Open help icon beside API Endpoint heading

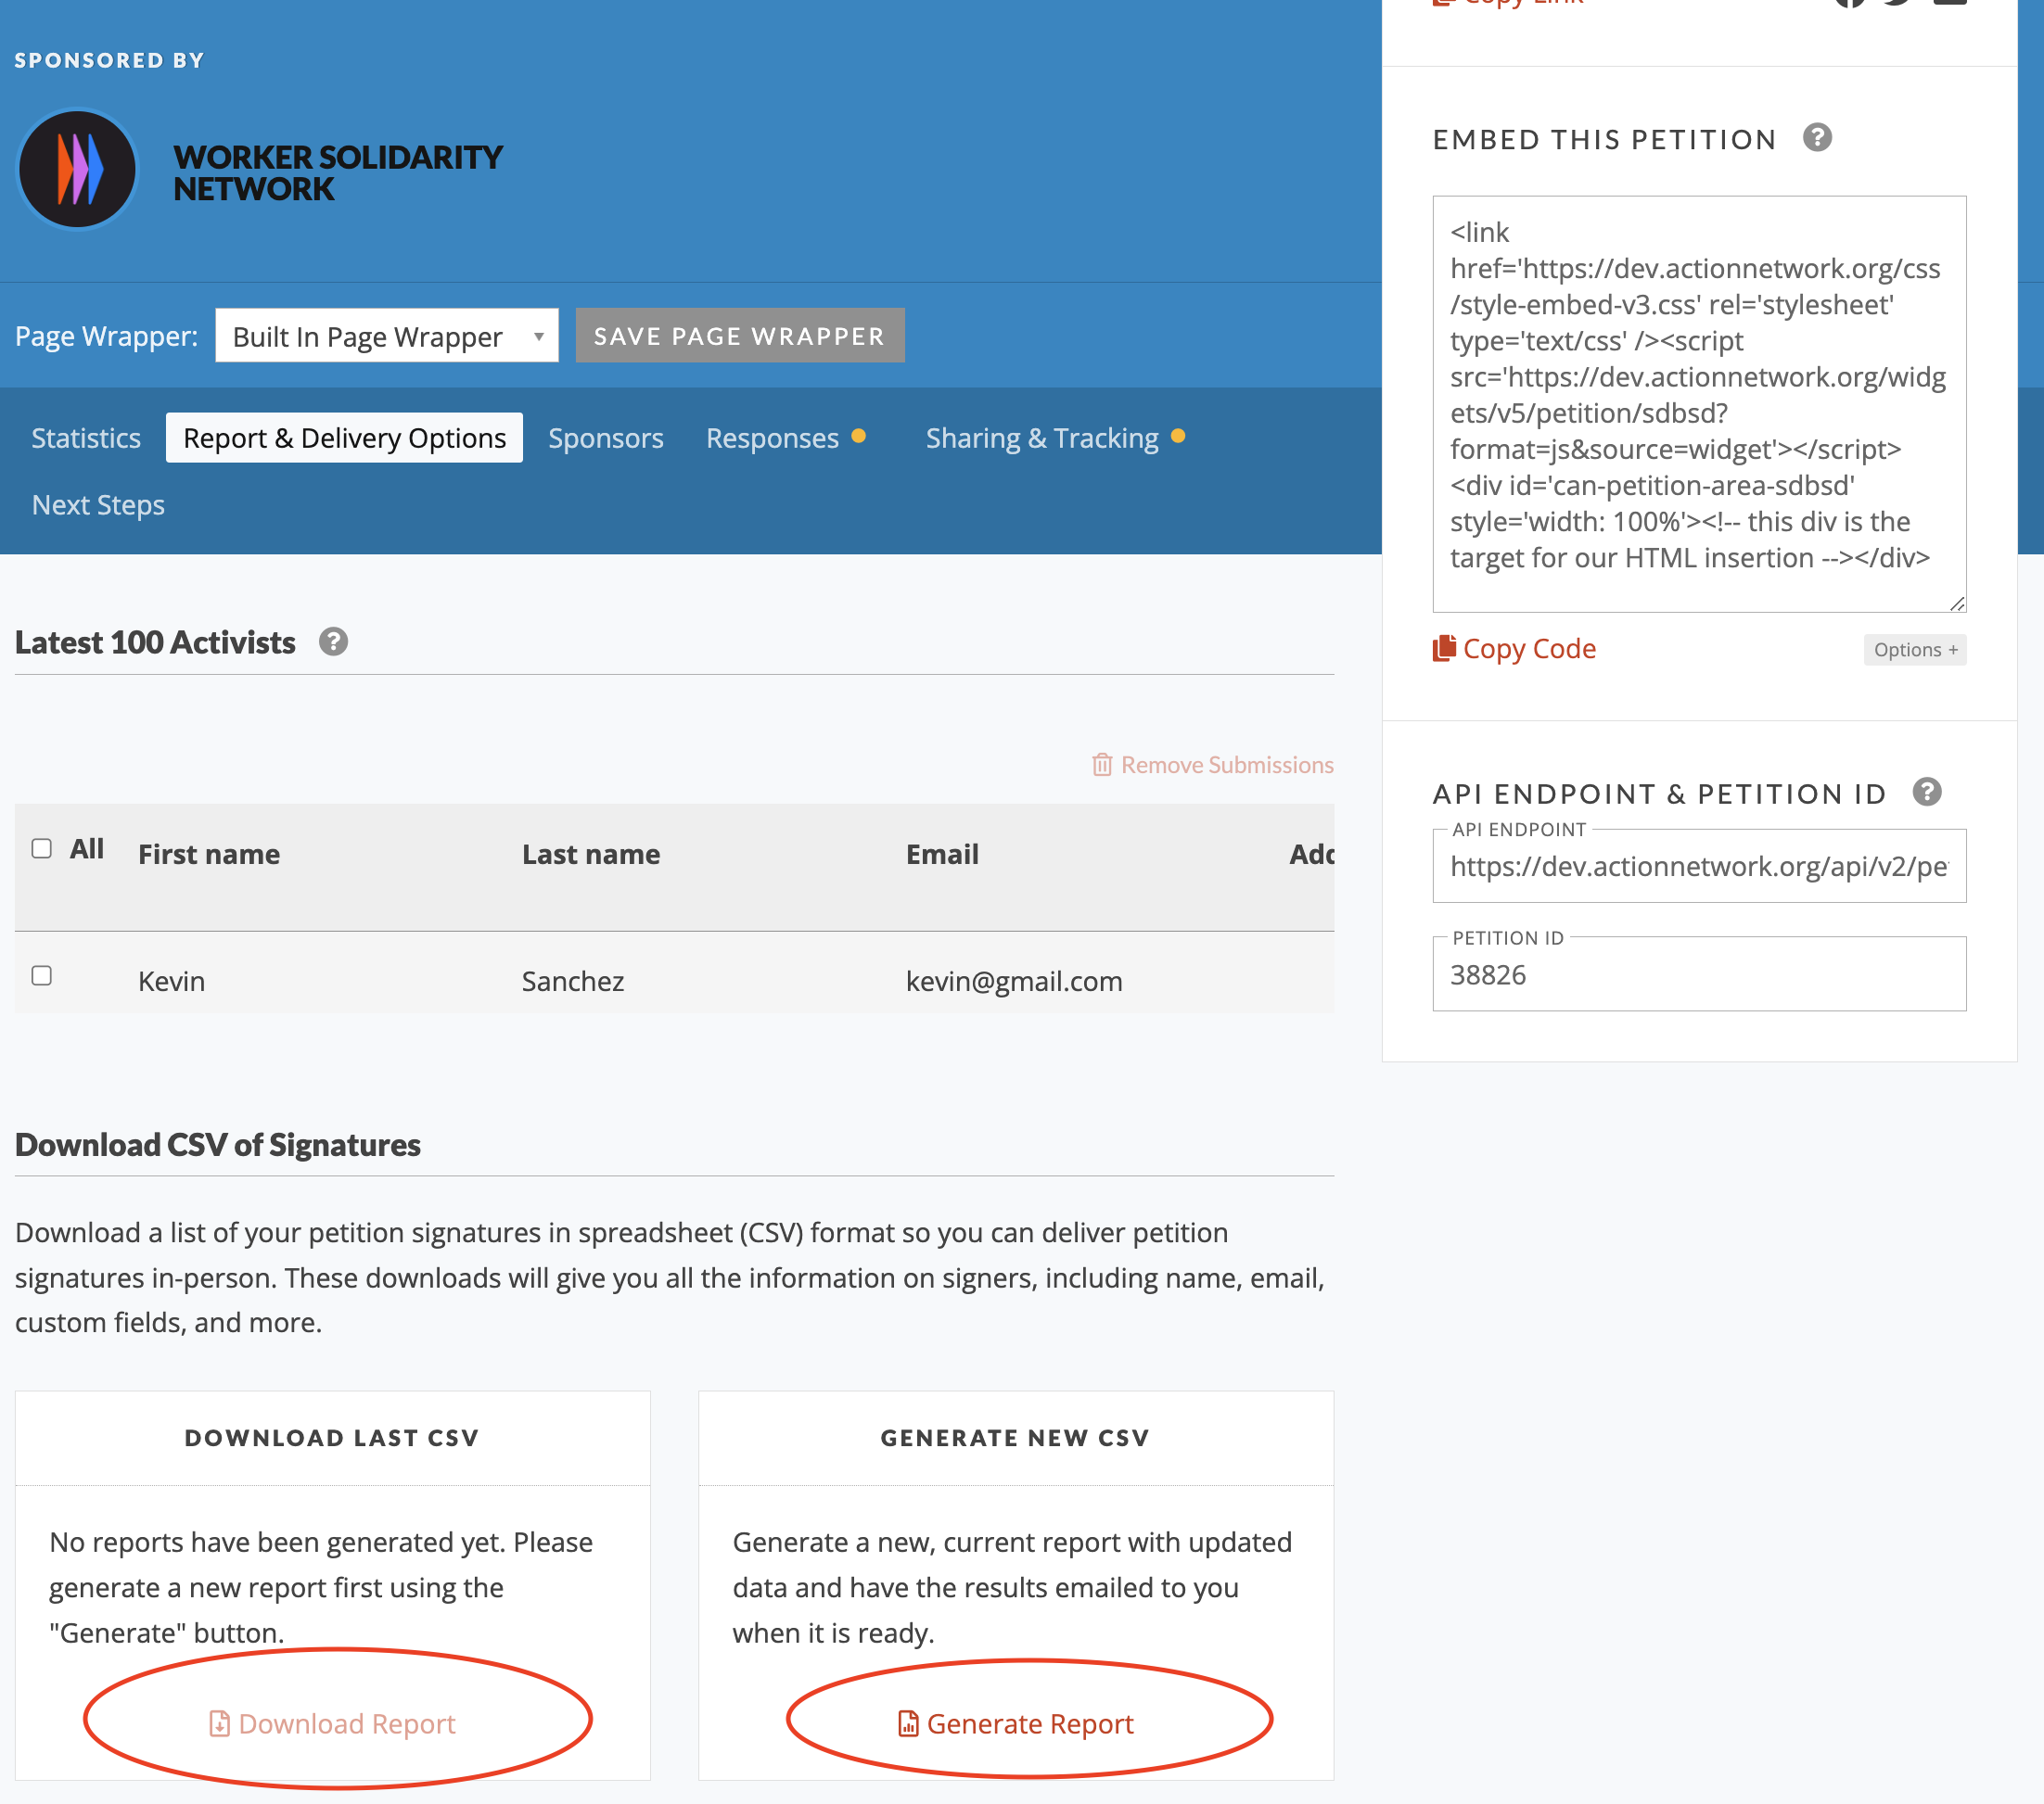point(1927,792)
